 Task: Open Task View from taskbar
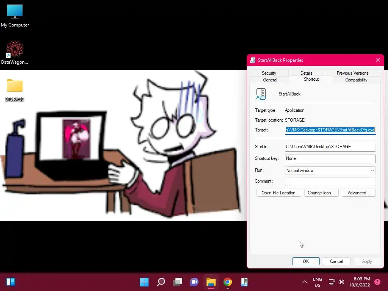[x=178, y=282]
